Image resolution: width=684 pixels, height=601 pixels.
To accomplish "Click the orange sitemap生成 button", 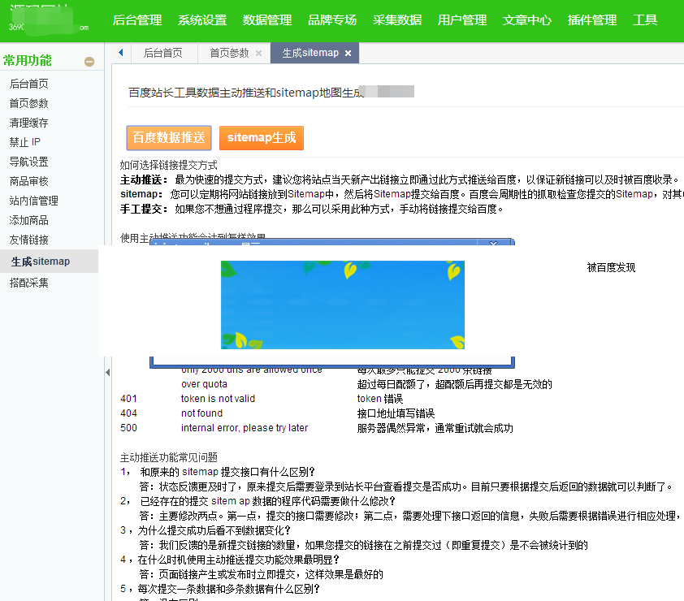I will [x=261, y=138].
